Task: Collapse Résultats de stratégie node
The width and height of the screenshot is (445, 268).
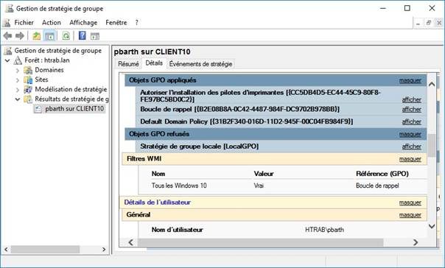Action: (x=18, y=99)
